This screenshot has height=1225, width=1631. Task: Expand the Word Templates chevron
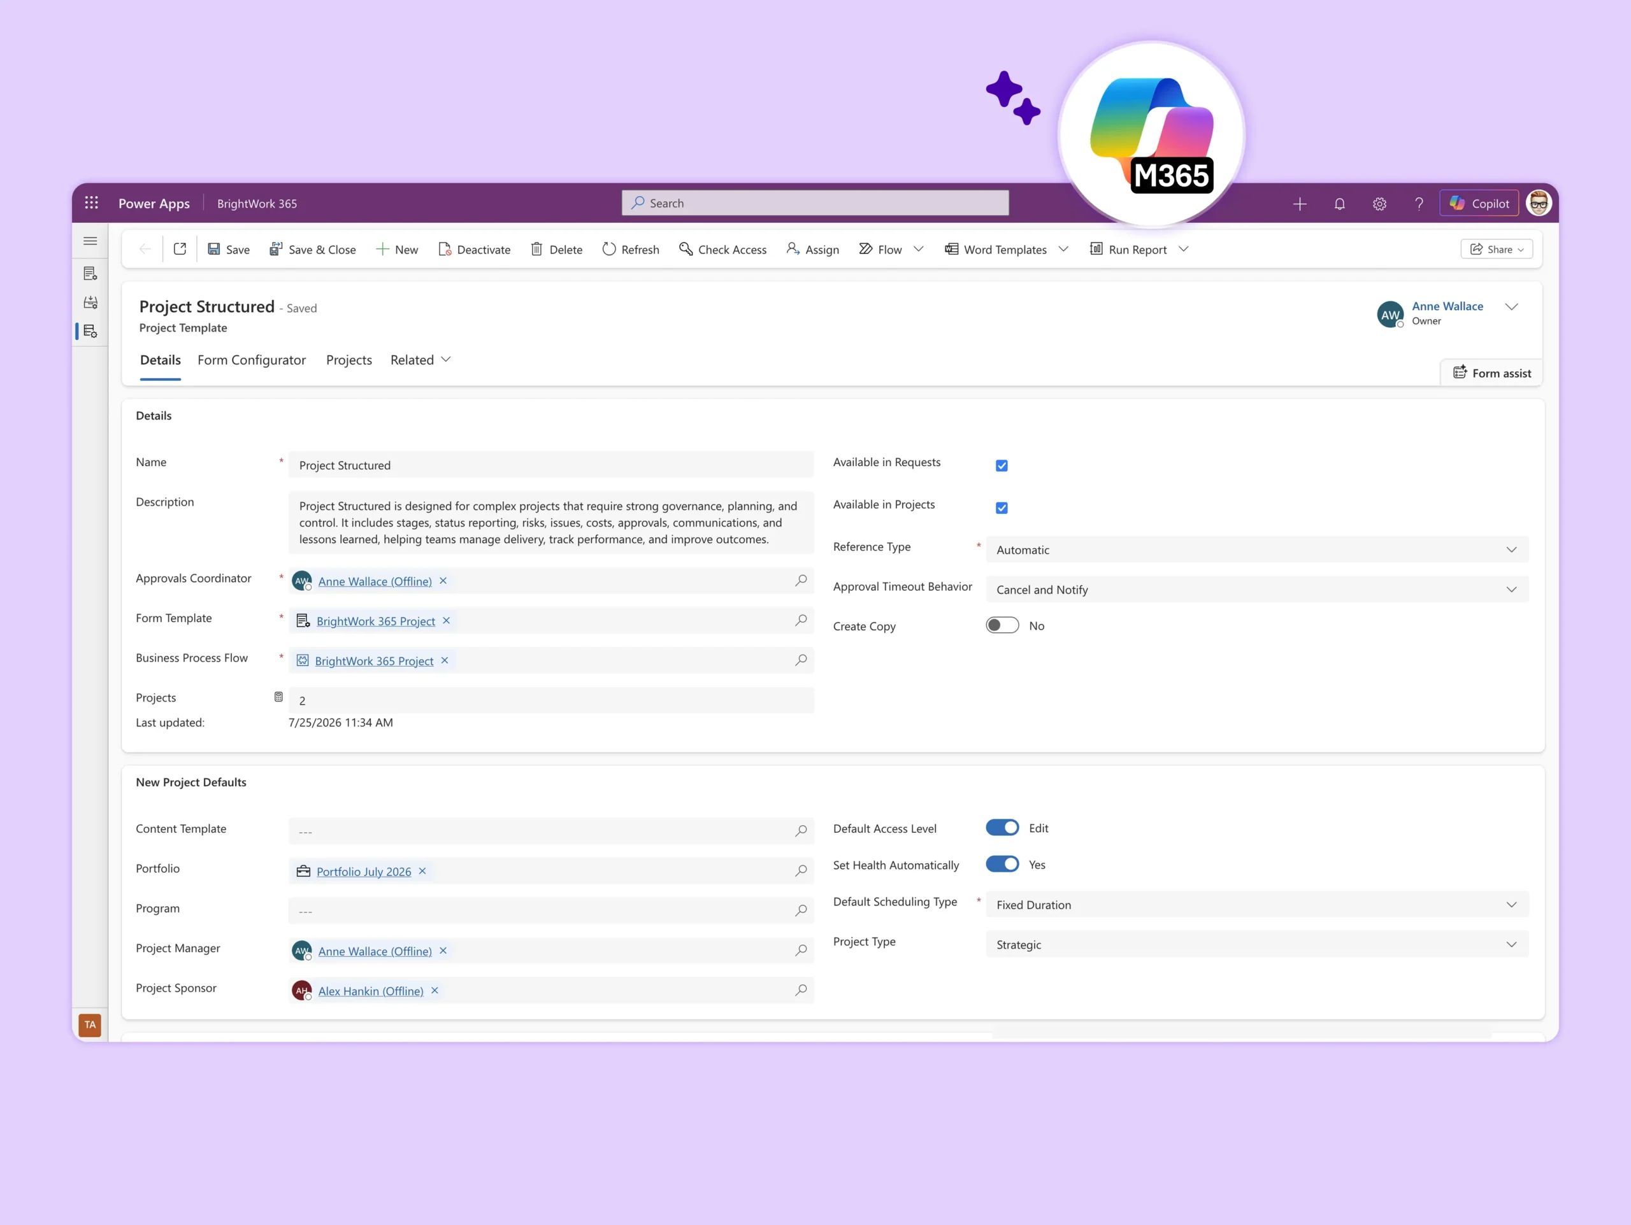1063,249
